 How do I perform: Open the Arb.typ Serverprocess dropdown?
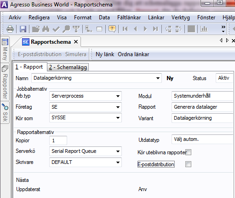pyautogui.click(x=118, y=96)
